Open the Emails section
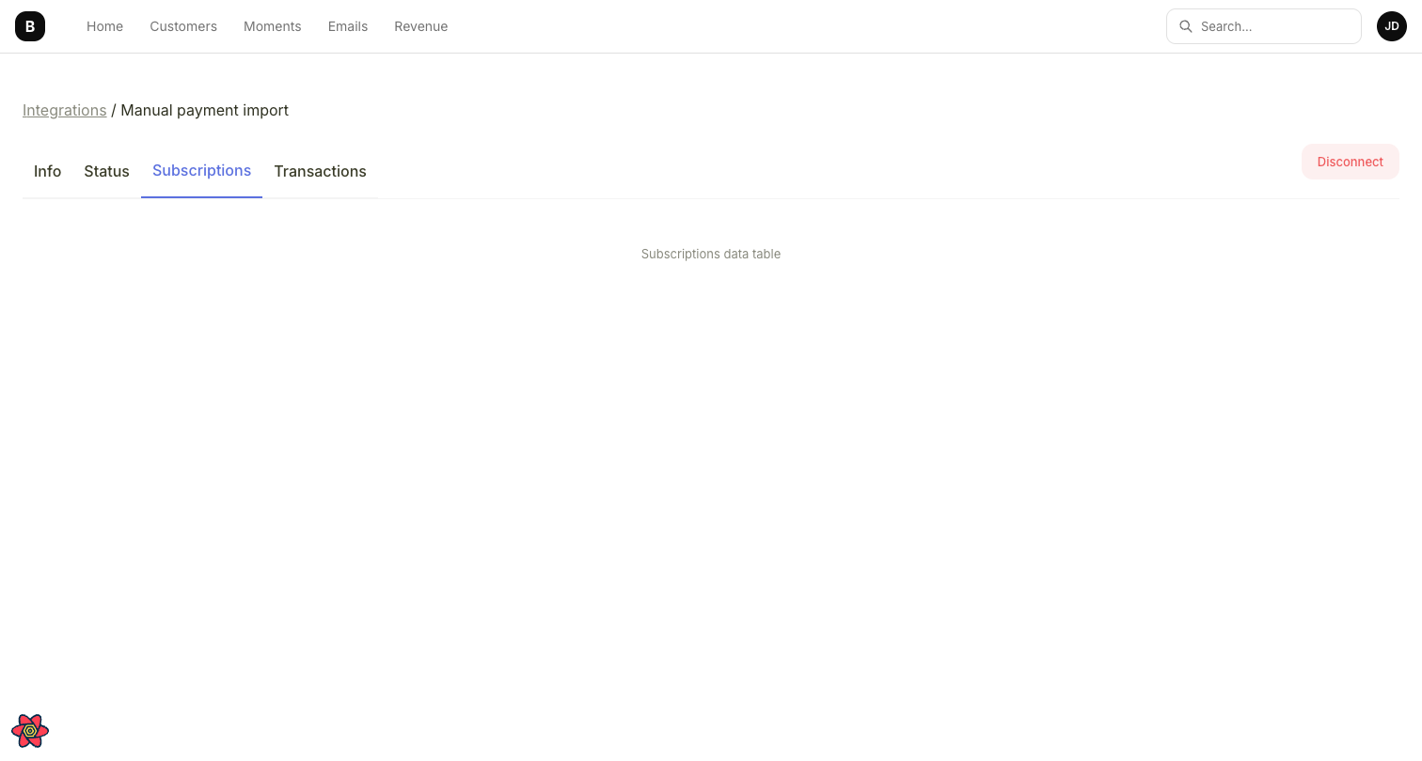 point(347,26)
